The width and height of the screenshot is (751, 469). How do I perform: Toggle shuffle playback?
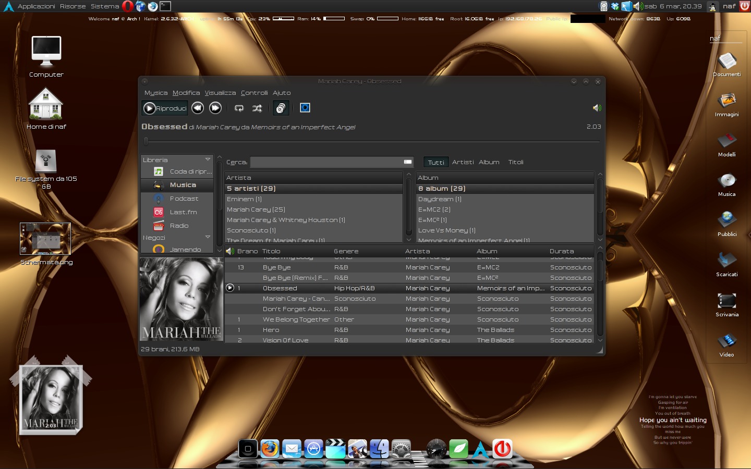[x=257, y=108]
